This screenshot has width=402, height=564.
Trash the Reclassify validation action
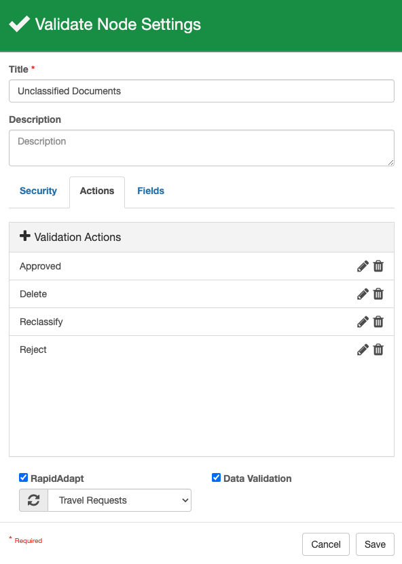click(378, 322)
